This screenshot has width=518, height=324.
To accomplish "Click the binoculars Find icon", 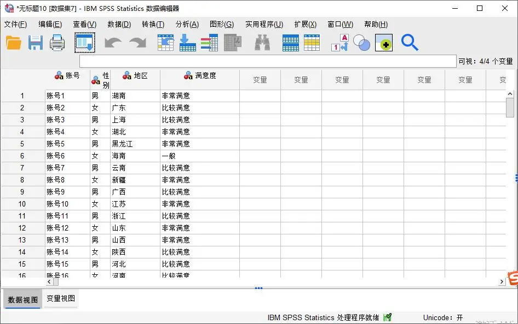I will point(262,43).
